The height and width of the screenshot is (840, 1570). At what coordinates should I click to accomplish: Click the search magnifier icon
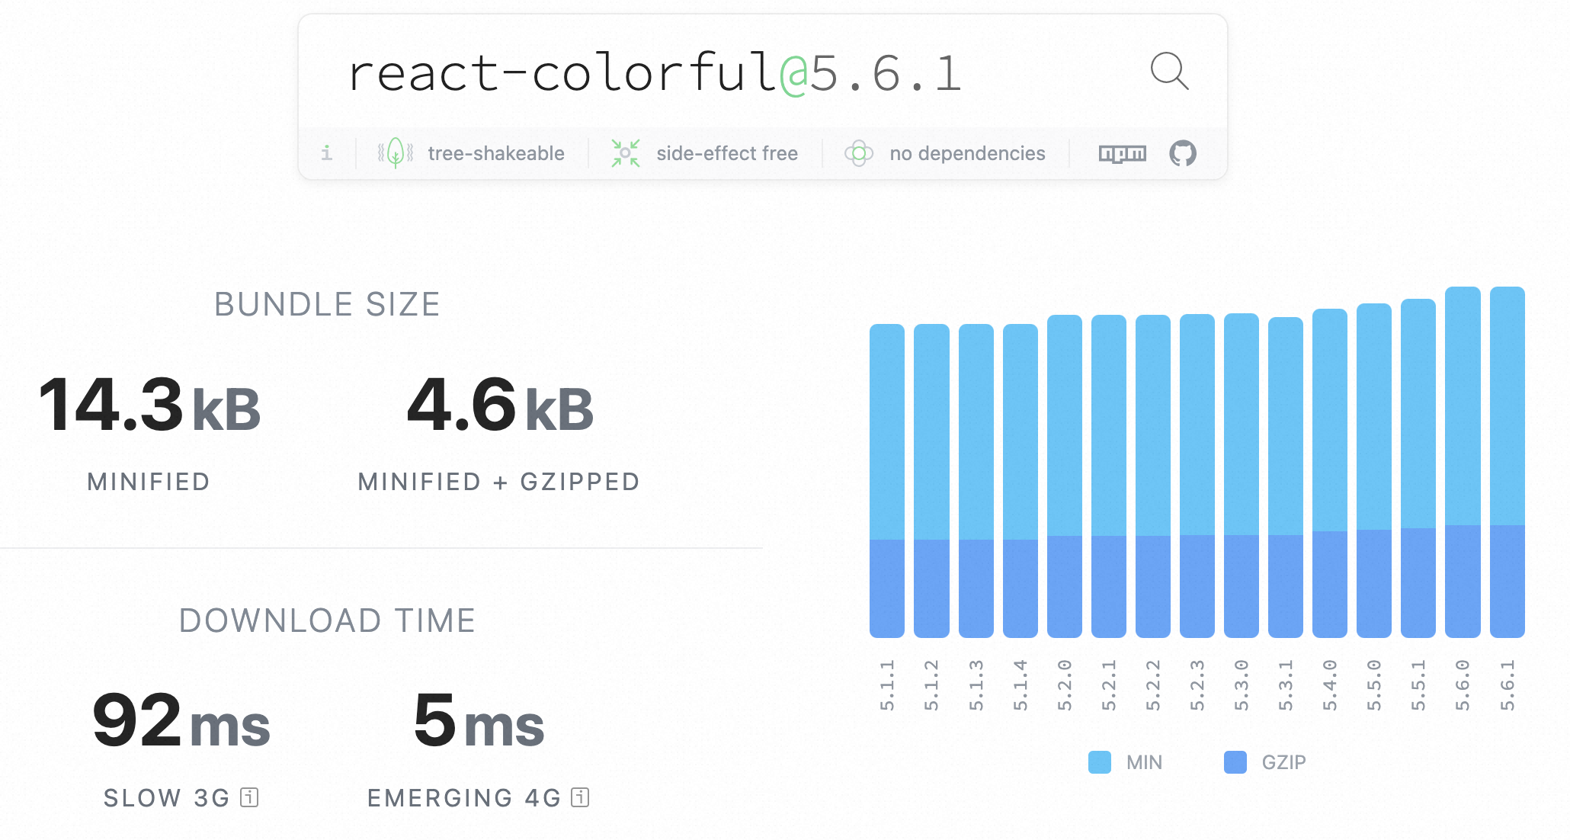(1168, 72)
